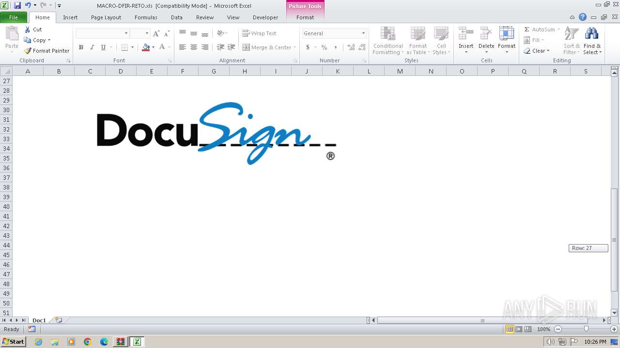Image resolution: width=620 pixels, height=348 pixels.
Task: Open the borders button
Action: 124,47
